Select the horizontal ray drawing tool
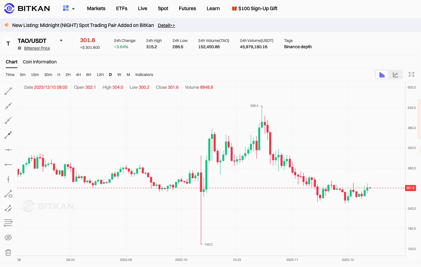Image resolution: width=421 pixels, height=267 pixels. [8, 164]
